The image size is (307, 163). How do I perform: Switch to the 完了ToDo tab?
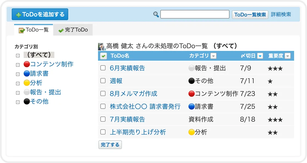pos(73,30)
